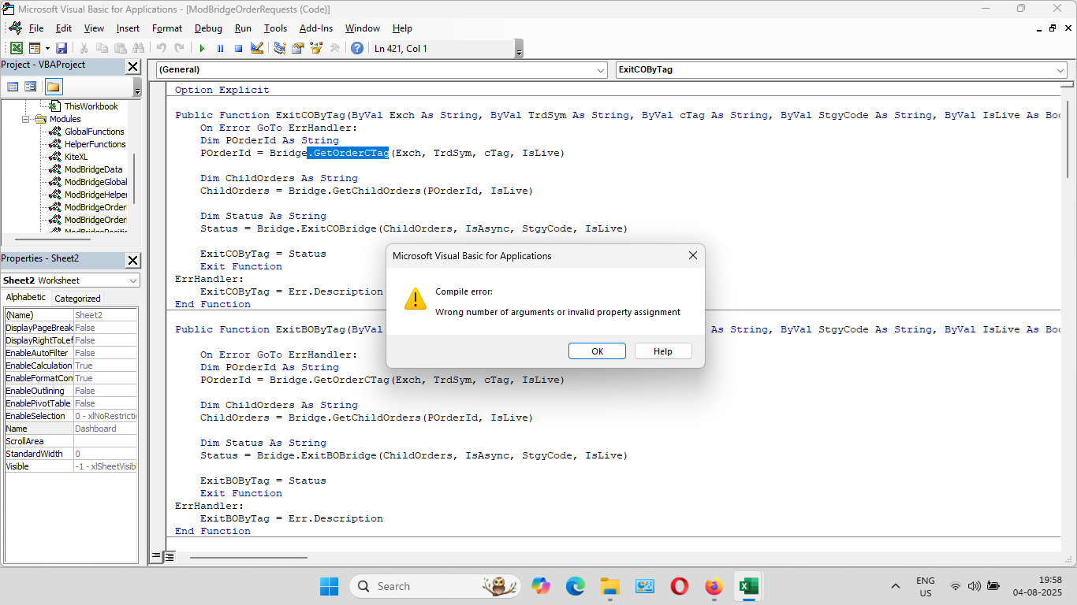Select the KiteXL module
Screen dimensions: 1077x605
76,157
